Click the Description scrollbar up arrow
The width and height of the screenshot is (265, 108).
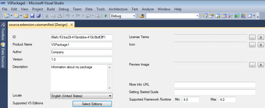click(110, 67)
